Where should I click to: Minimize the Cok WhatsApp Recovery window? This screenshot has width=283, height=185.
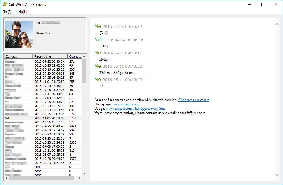tap(250, 4)
